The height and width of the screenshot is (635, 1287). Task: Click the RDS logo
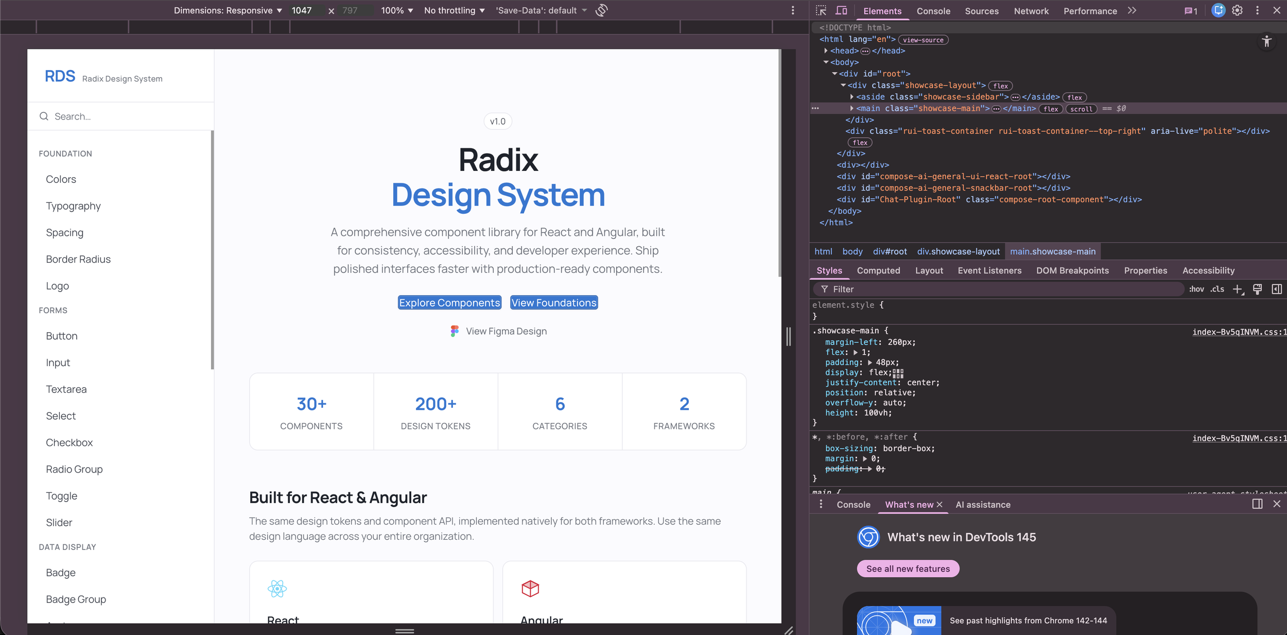(60, 76)
